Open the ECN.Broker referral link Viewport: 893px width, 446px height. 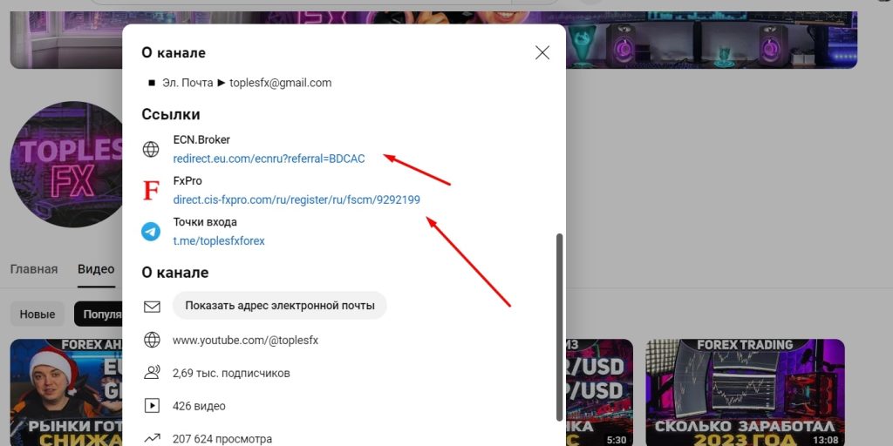point(269,159)
